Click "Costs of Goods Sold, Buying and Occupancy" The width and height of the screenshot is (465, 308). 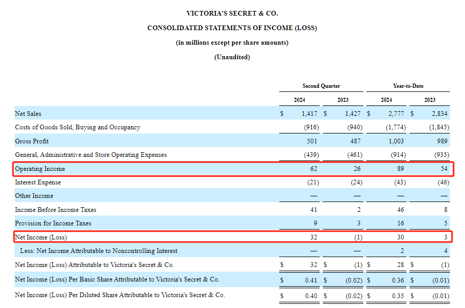pyautogui.click(x=78, y=127)
